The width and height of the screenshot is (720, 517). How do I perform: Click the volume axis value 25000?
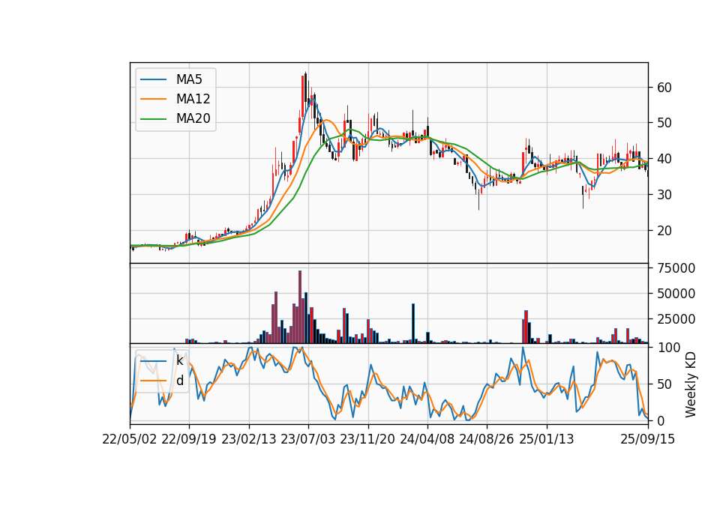click(x=676, y=319)
